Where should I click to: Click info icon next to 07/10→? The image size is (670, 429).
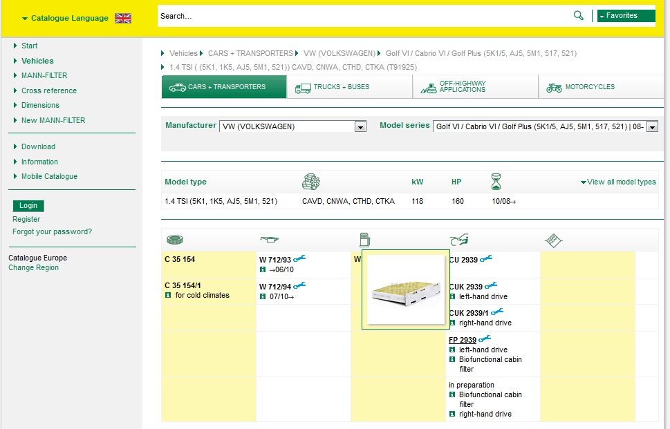[x=263, y=296]
